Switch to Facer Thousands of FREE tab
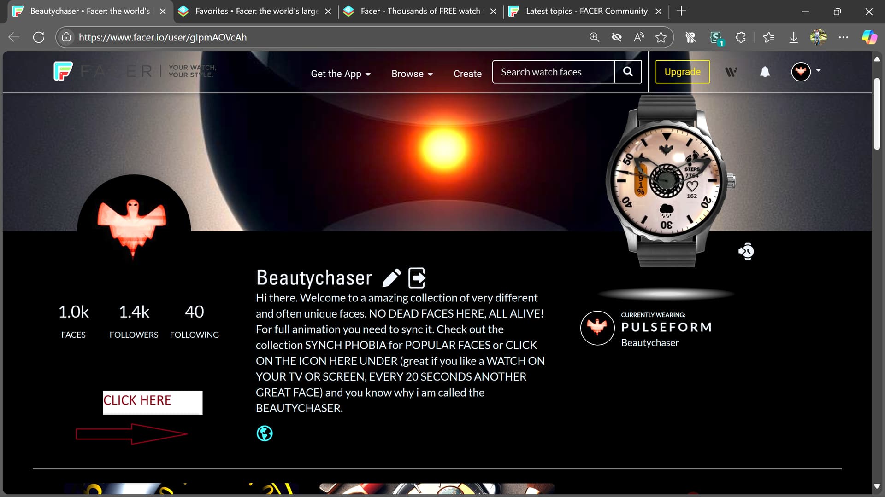 point(420,11)
